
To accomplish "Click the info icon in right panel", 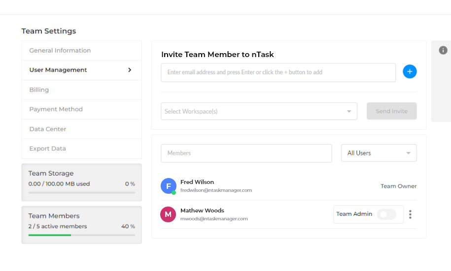I will (443, 50).
